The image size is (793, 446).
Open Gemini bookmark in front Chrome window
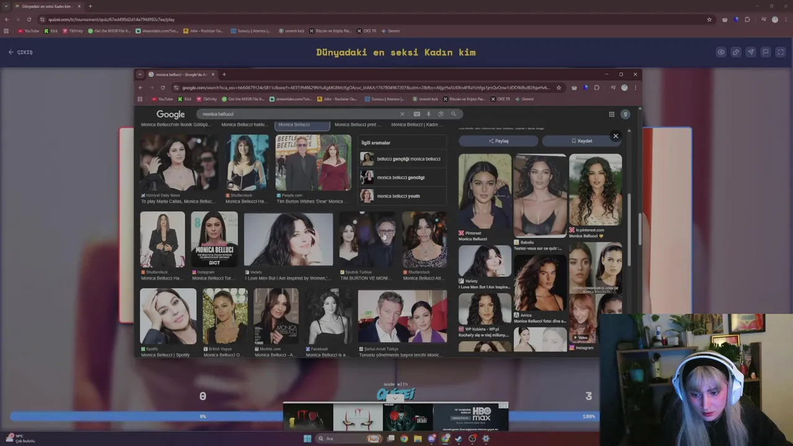tap(524, 99)
